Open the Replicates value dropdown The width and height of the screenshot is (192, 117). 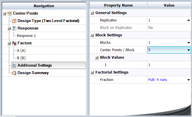[x=189, y=20]
